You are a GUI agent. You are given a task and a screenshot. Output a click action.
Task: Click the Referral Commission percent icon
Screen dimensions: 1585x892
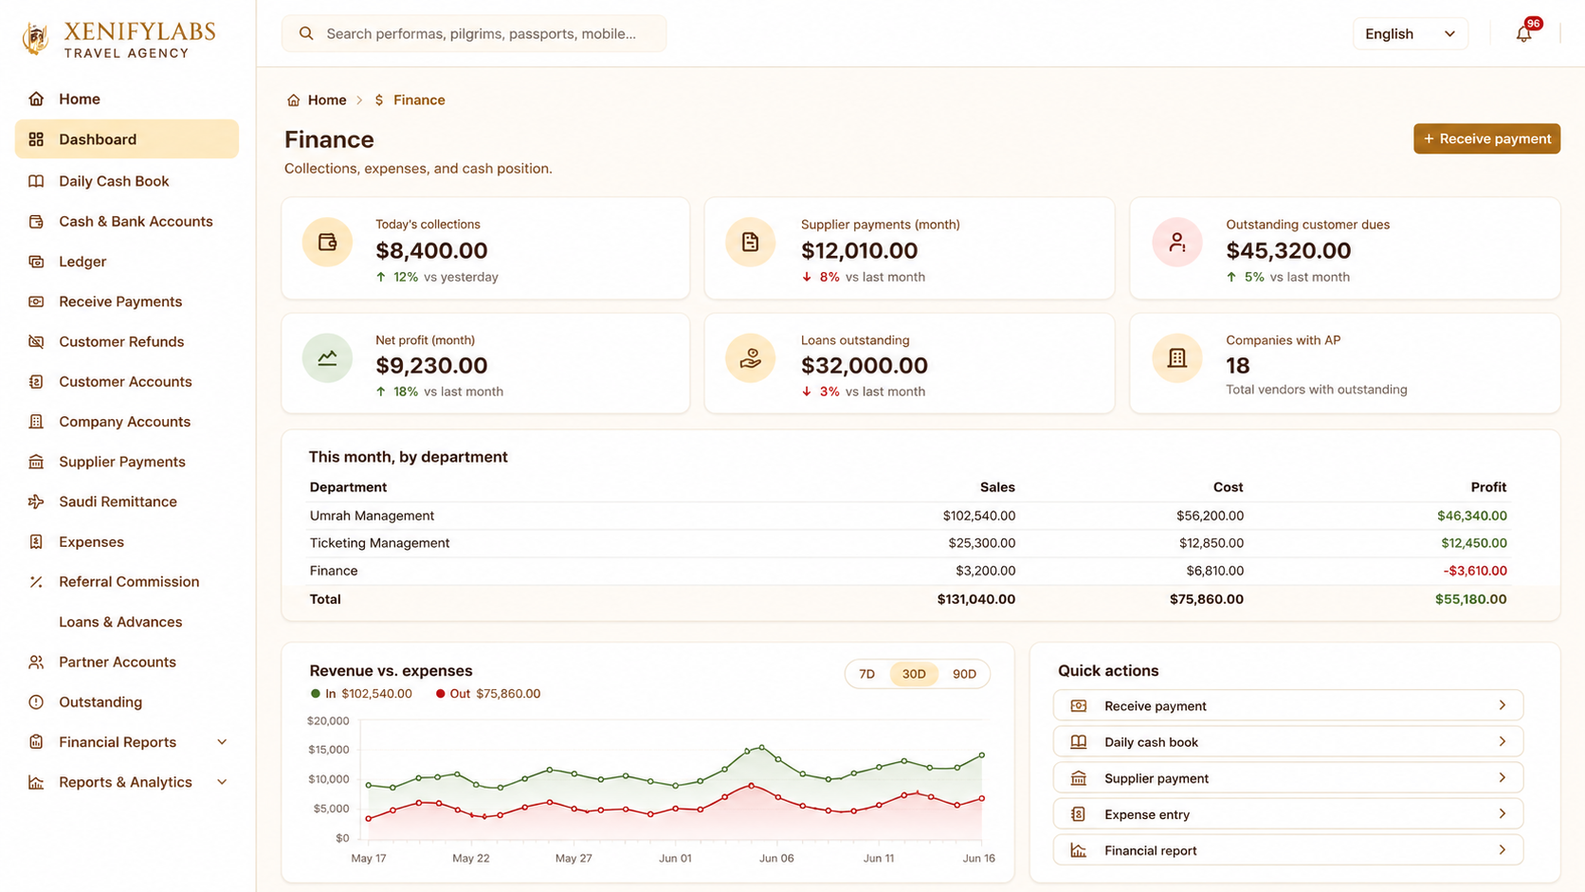point(36,582)
